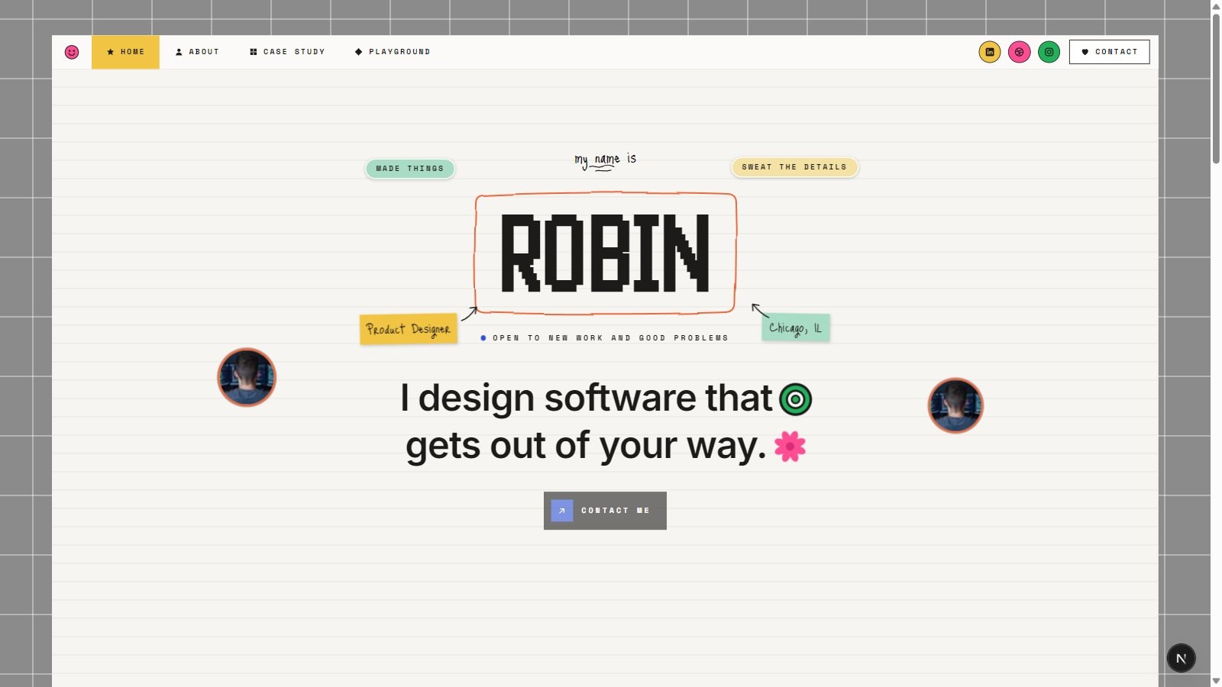Image resolution: width=1222 pixels, height=687 pixels.
Task: Open the Playground nav item
Action: click(393, 52)
